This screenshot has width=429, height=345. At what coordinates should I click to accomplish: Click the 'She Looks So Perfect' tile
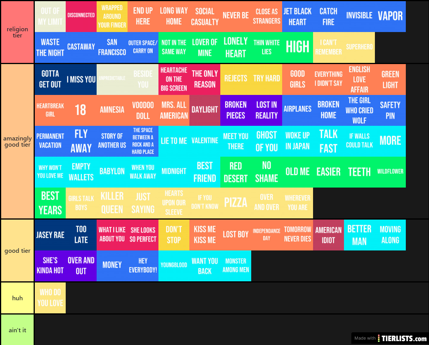pos(143,235)
